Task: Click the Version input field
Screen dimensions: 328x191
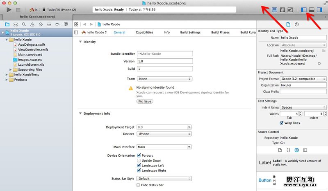Action: [x=164, y=61]
